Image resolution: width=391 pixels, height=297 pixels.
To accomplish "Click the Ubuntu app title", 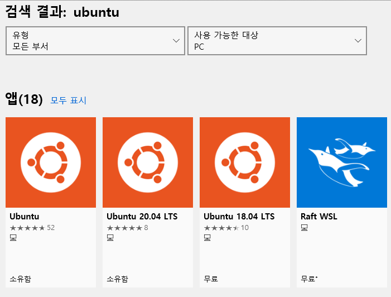I will [25, 217].
